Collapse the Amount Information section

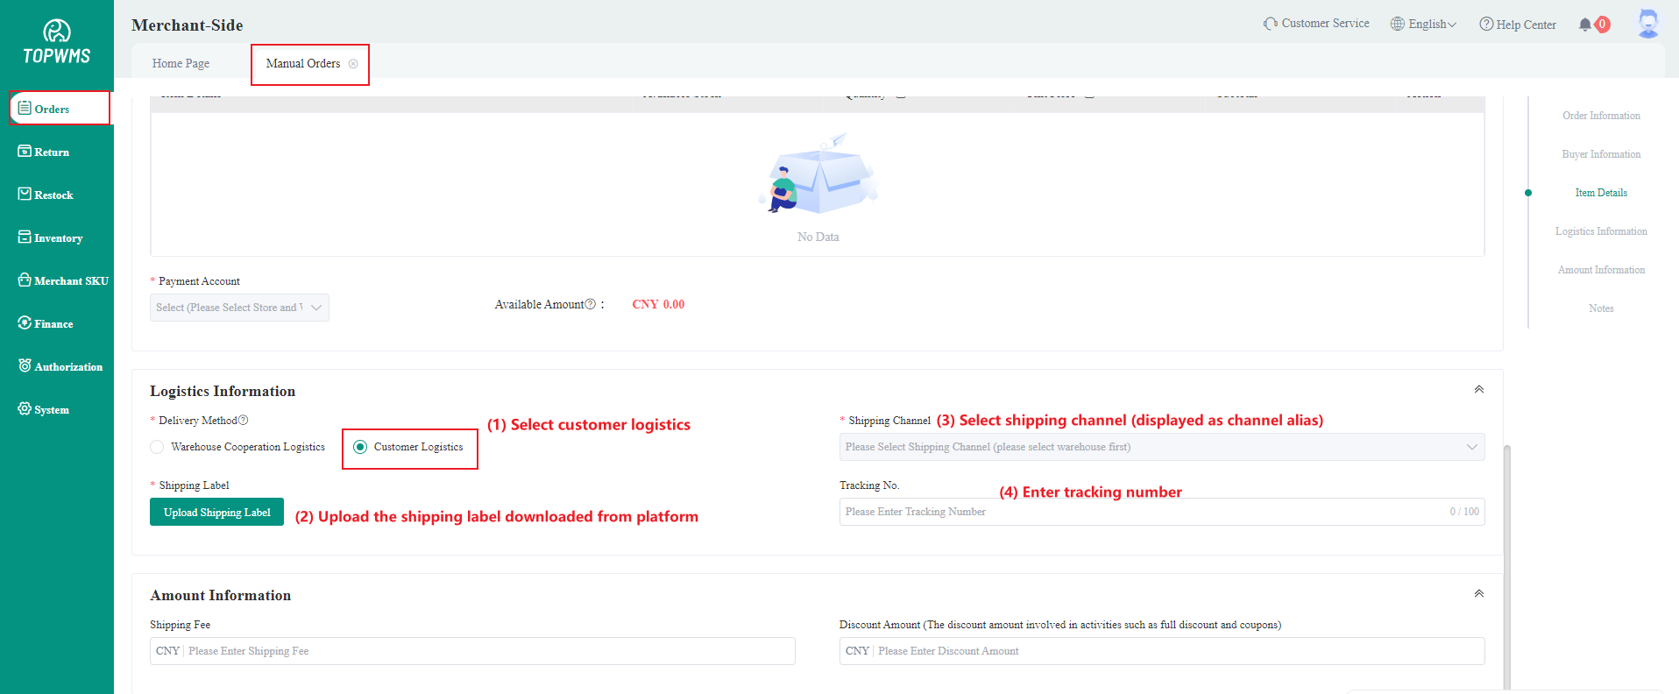tap(1478, 594)
